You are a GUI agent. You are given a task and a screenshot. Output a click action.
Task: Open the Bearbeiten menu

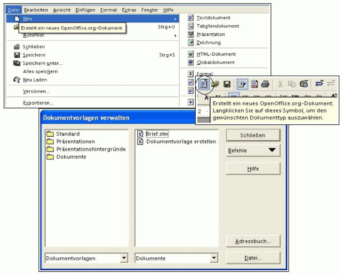pyautogui.click(x=36, y=10)
